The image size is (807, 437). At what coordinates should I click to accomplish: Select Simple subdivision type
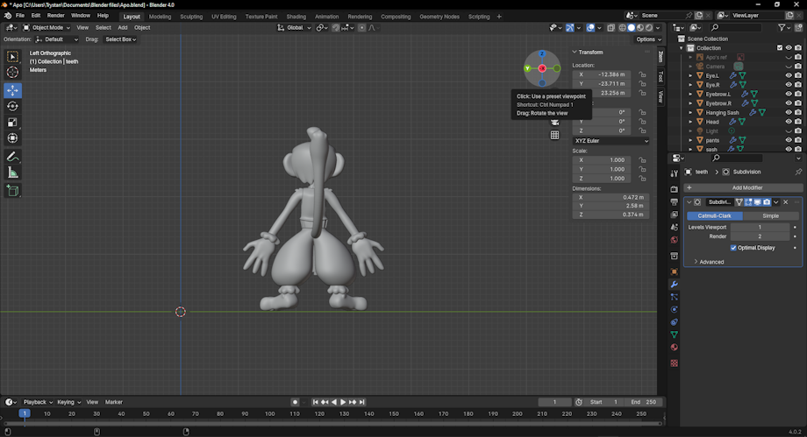coord(770,216)
